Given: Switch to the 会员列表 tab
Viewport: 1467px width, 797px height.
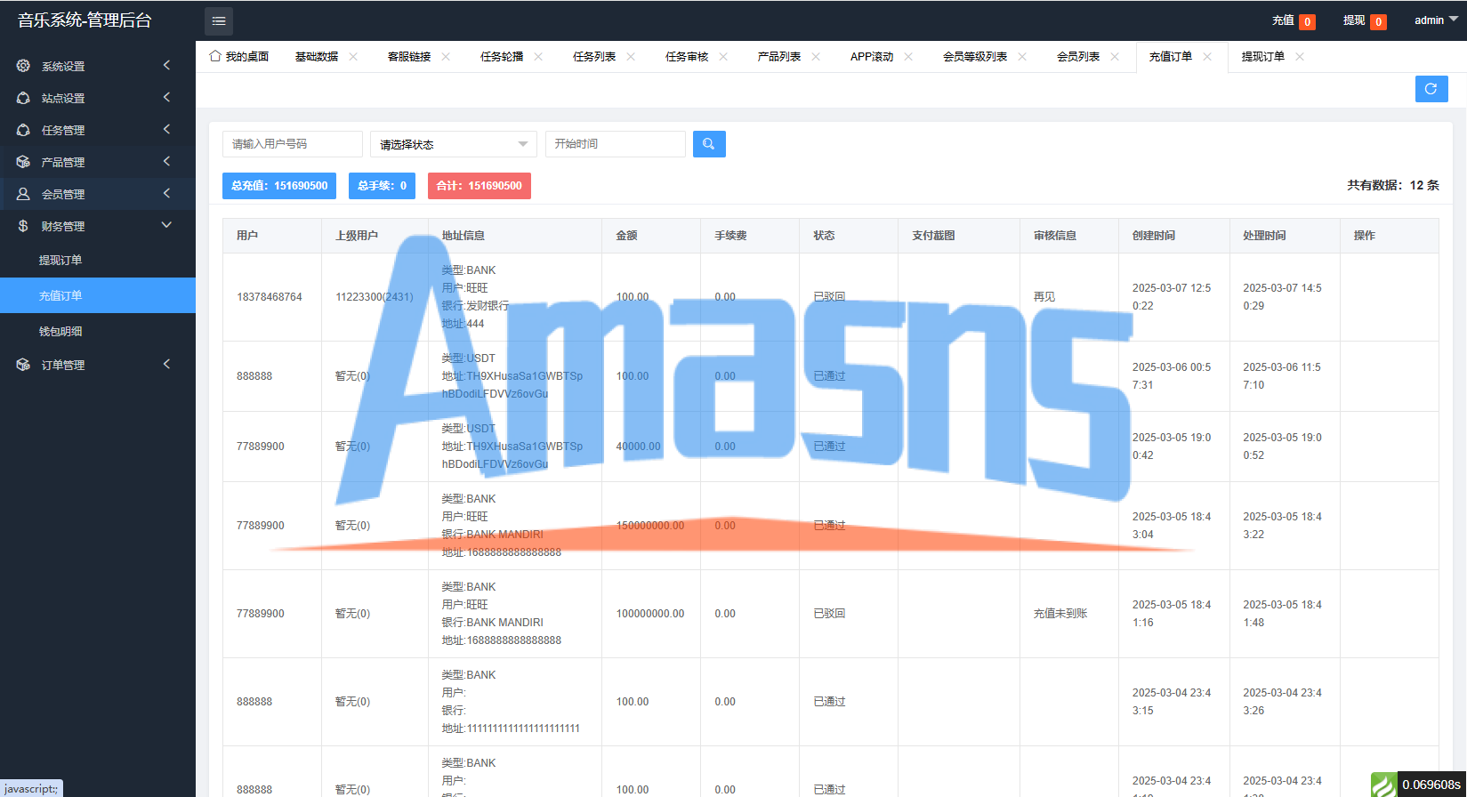Looking at the screenshot, I should [1078, 57].
